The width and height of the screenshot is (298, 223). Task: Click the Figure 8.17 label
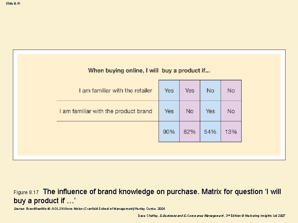26,192
